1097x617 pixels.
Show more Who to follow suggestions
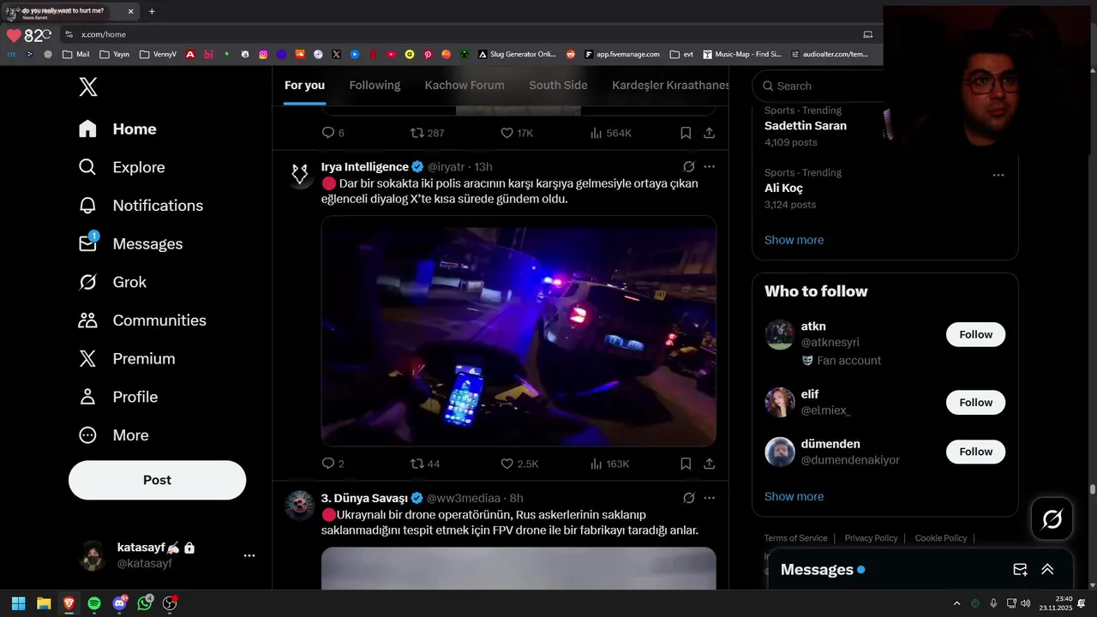pyautogui.click(x=794, y=496)
